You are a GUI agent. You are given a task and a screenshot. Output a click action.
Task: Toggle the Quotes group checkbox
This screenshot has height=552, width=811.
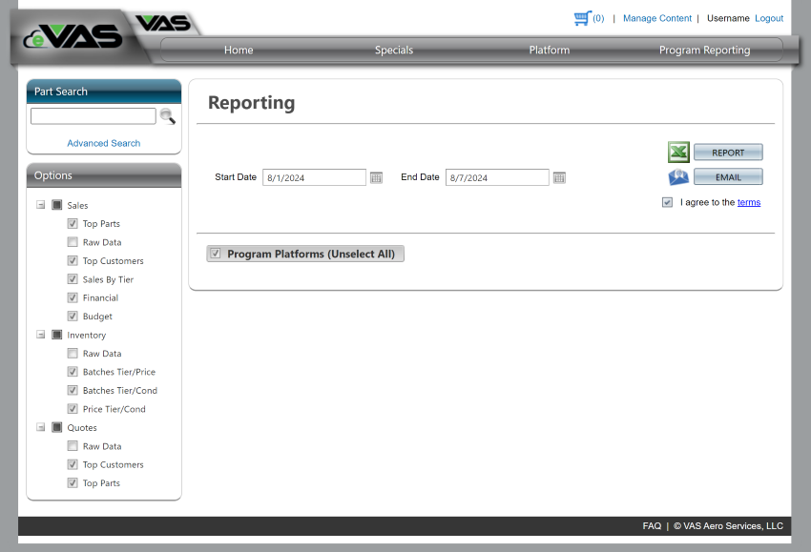point(57,427)
